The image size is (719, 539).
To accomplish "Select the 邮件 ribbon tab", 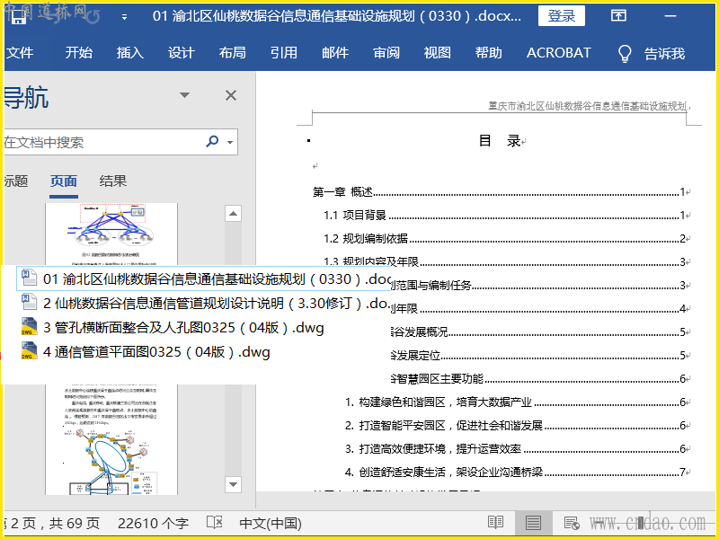I will [335, 53].
